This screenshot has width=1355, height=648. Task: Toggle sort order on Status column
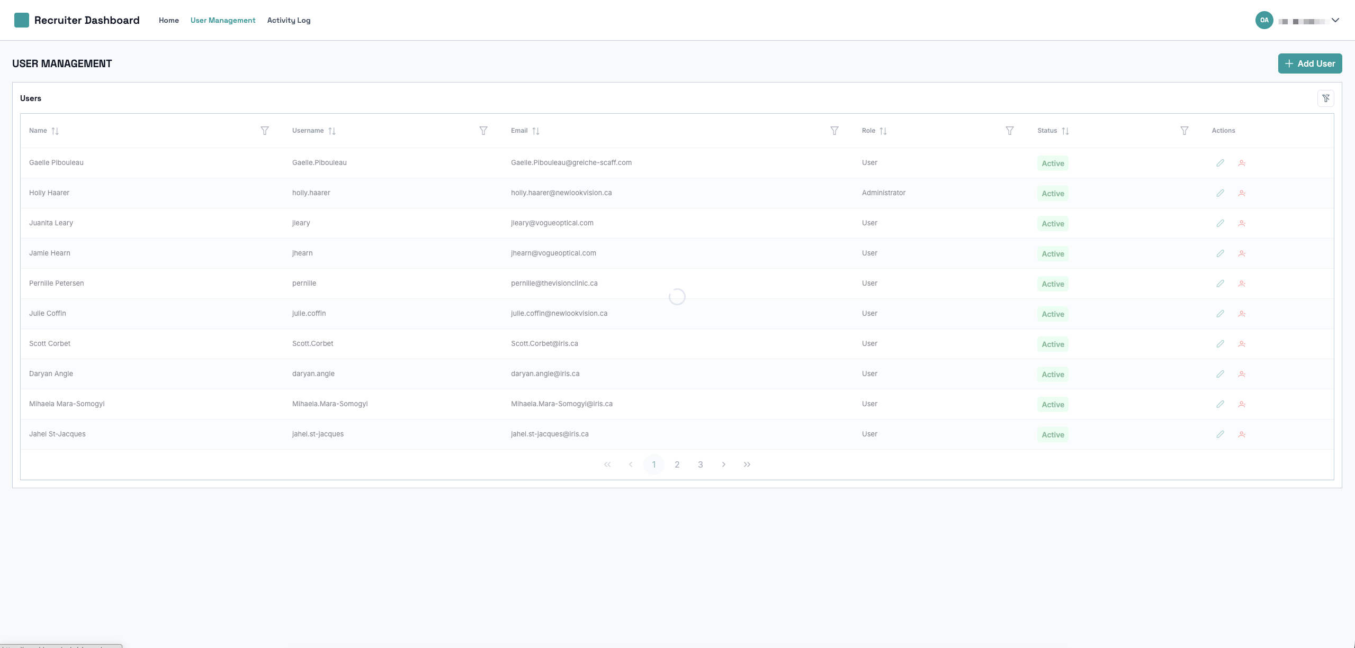pyautogui.click(x=1065, y=131)
